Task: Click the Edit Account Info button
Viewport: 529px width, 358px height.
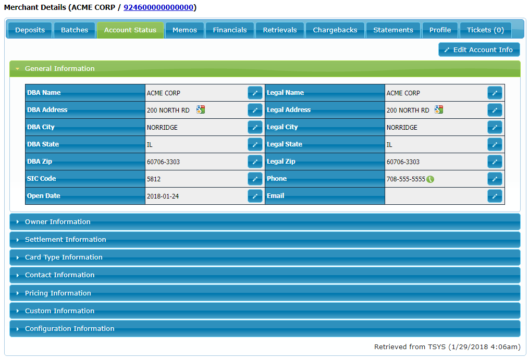Action: pyautogui.click(x=479, y=50)
